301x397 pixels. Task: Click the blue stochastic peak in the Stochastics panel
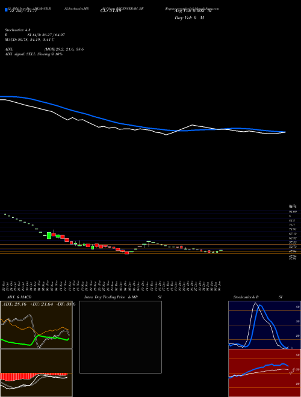pos(260,306)
